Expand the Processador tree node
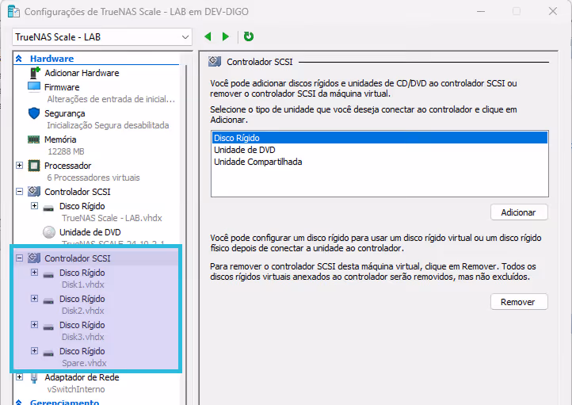 point(20,166)
